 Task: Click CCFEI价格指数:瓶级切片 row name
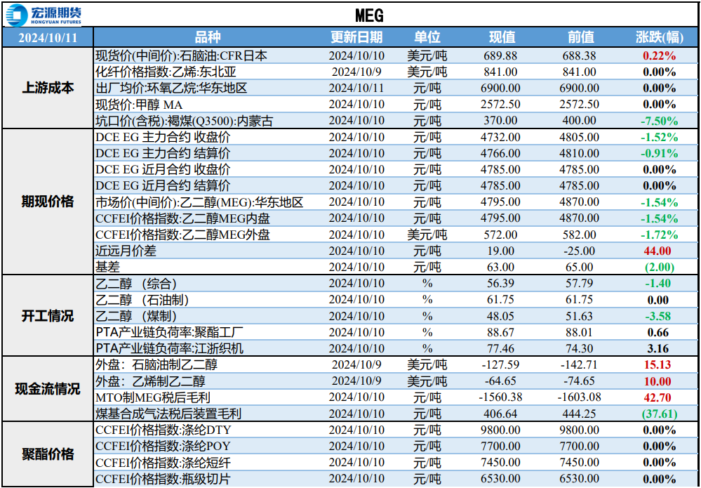point(163,479)
